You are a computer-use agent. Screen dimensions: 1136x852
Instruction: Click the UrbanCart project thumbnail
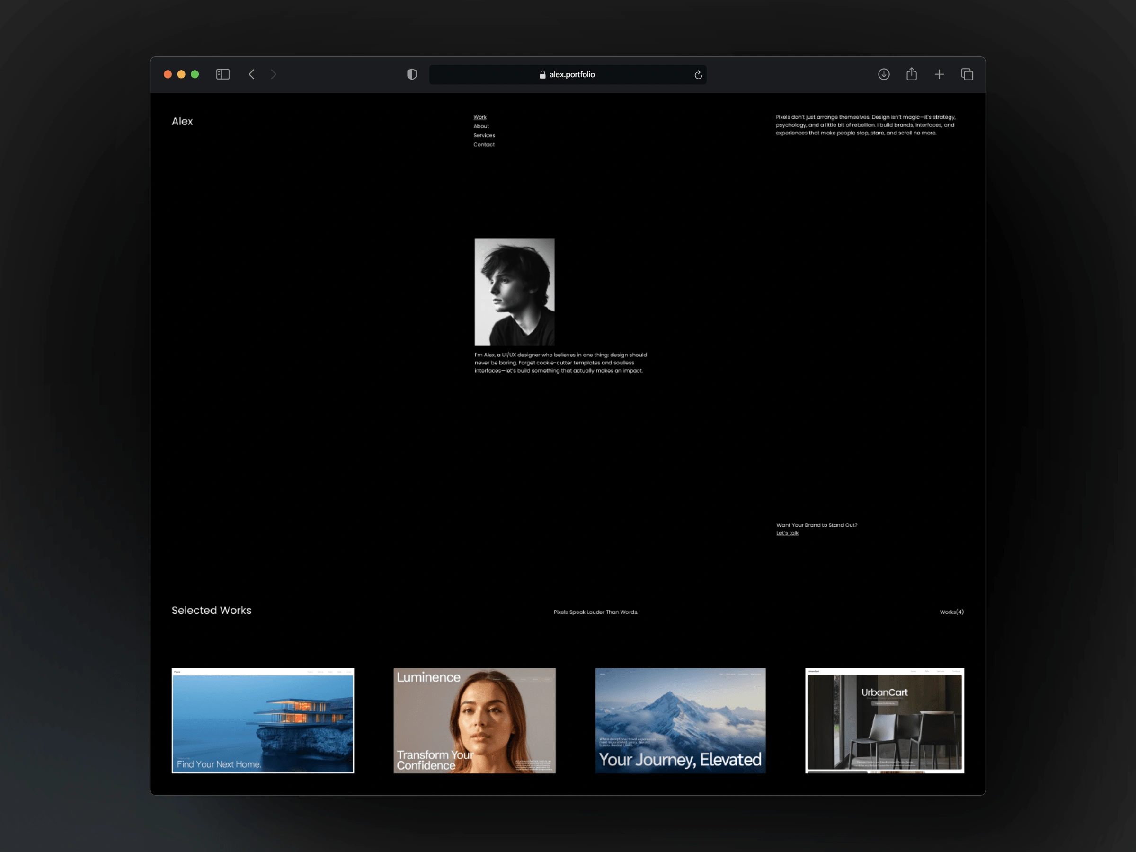point(884,720)
